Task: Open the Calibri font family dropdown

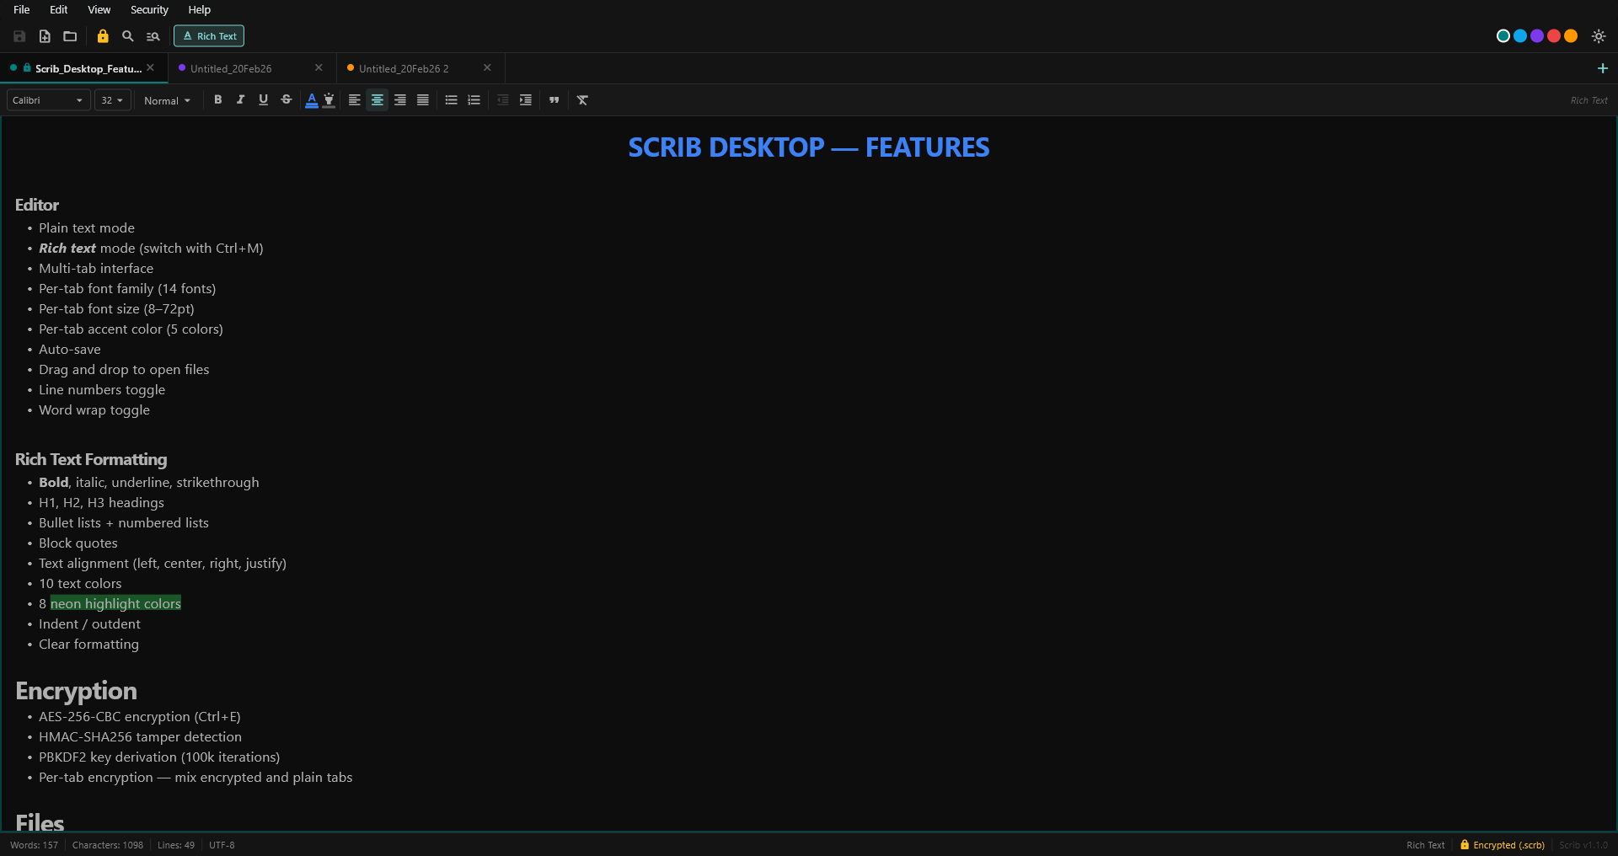Action: coord(47,99)
